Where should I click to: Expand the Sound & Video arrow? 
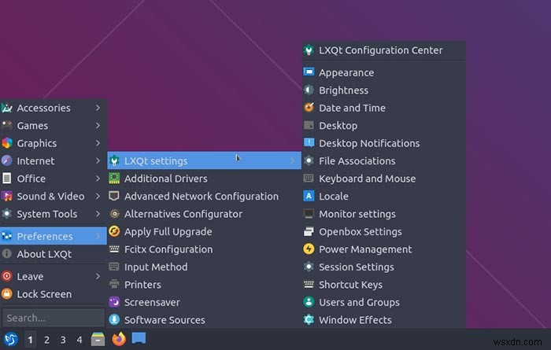[x=98, y=196]
